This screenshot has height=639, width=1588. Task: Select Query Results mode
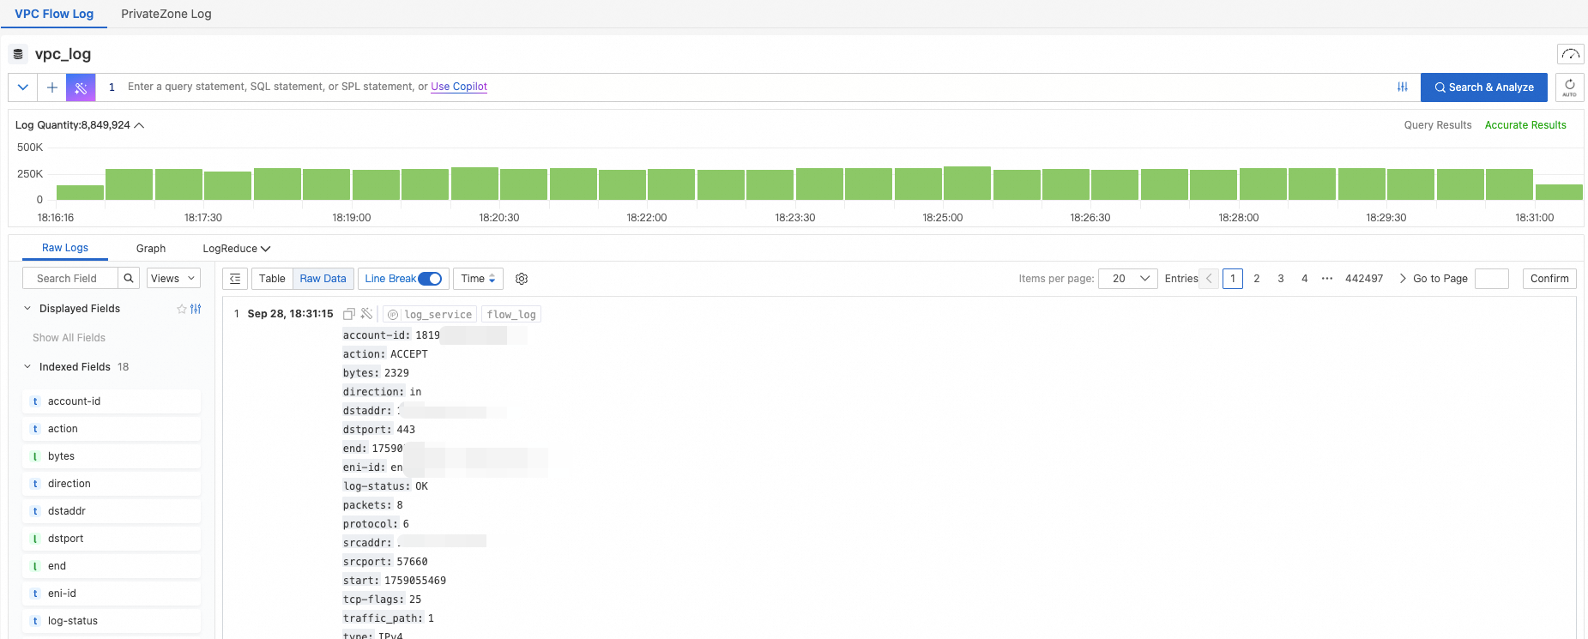(x=1438, y=125)
